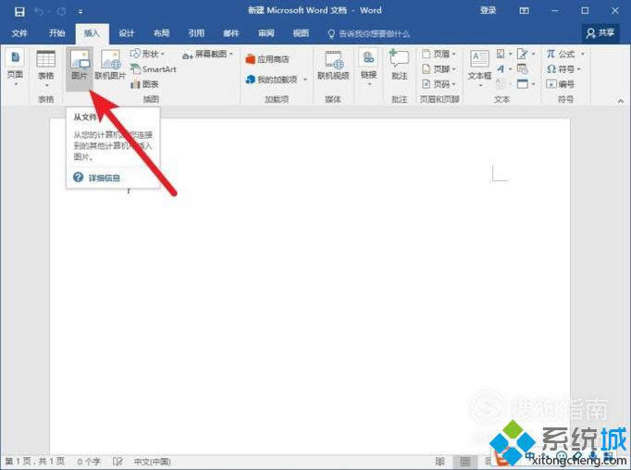The width and height of the screenshot is (631, 470).
Task: Click the Save icon in the title bar
Action: pyautogui.click(x=19, y=12)
